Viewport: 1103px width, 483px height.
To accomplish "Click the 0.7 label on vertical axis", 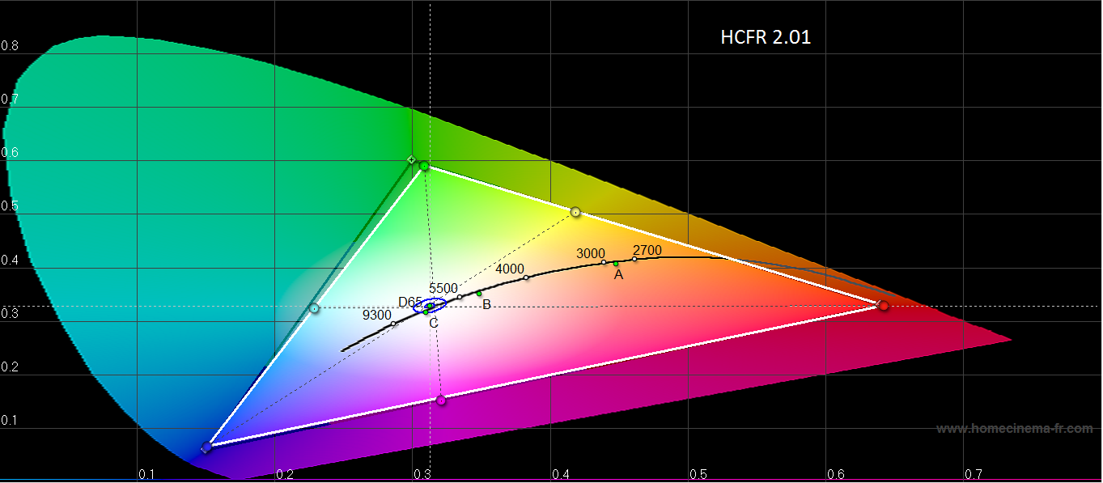I will click(10, 100).
